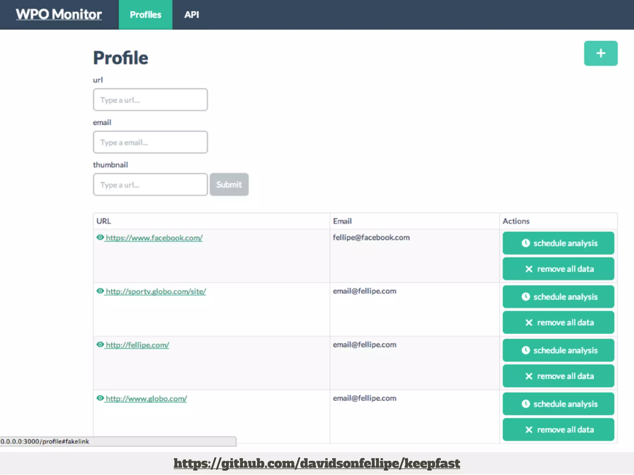Click the eye icon beside fellipe.com URL
The width and height of the screenshot is (634, 475).
tap(100, 344)
